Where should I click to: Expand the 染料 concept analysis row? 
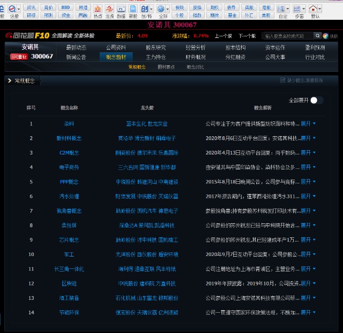pyautogui.click(x=308, y=123)
